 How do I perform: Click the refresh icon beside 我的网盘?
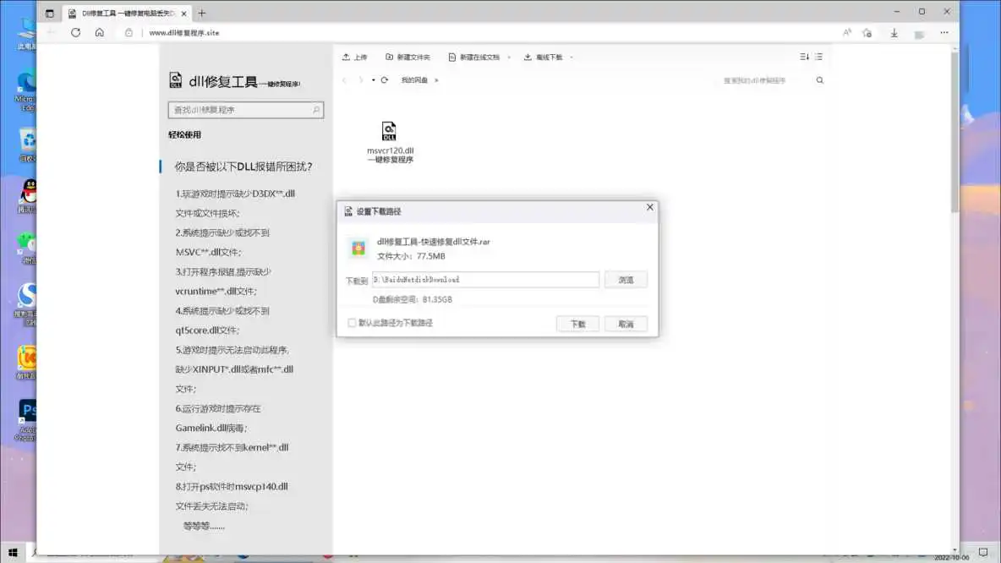[x=385, y=80]
